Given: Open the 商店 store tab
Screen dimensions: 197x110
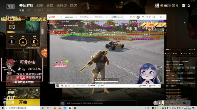Looking at the screenshot, I should tap(73, 6).
